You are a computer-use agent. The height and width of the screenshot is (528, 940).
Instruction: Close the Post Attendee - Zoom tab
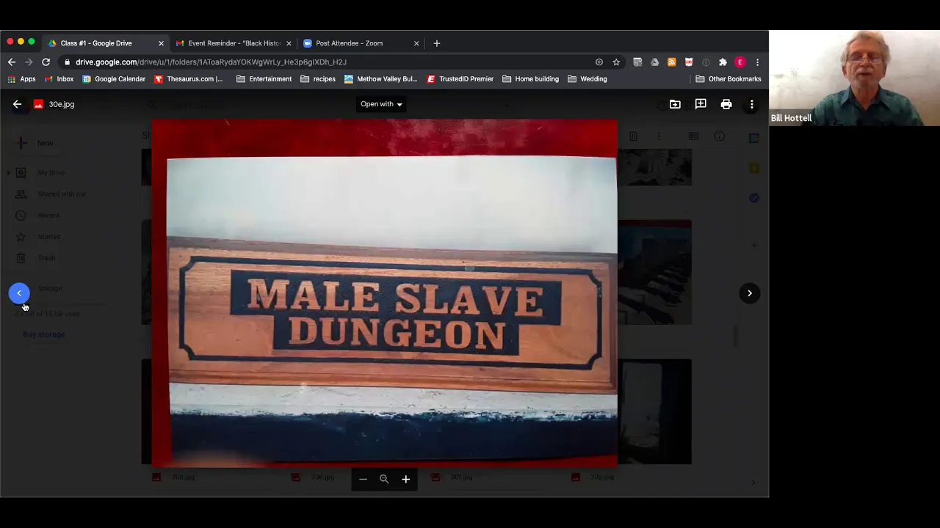point(416,43)
